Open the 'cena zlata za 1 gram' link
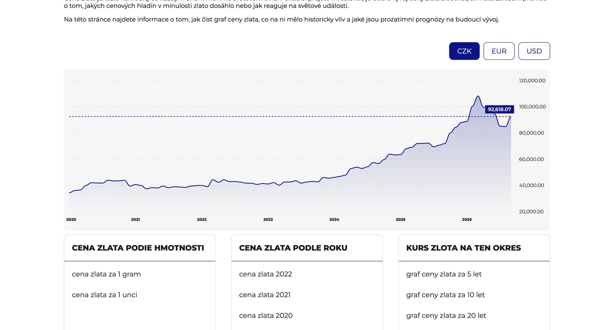614x330 pixels. click(106, 274)
